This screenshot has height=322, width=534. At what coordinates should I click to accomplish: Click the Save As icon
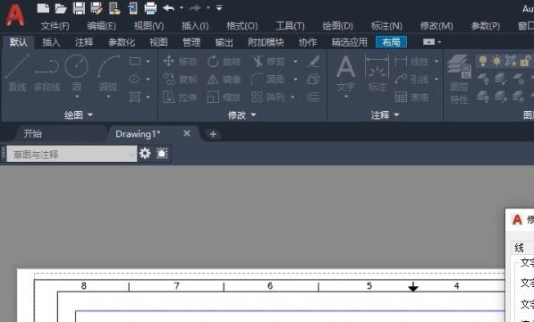pos(97,8)
